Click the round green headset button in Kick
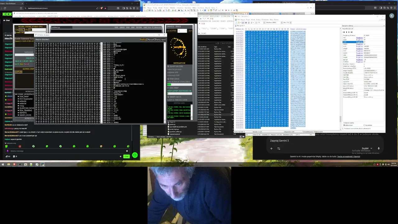 135,155
